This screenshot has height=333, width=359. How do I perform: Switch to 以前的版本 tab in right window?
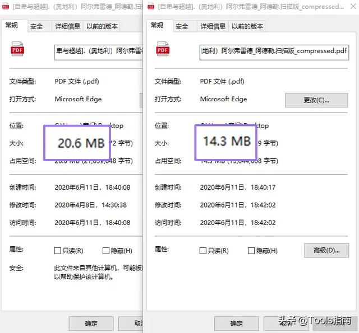pos(247,26)
